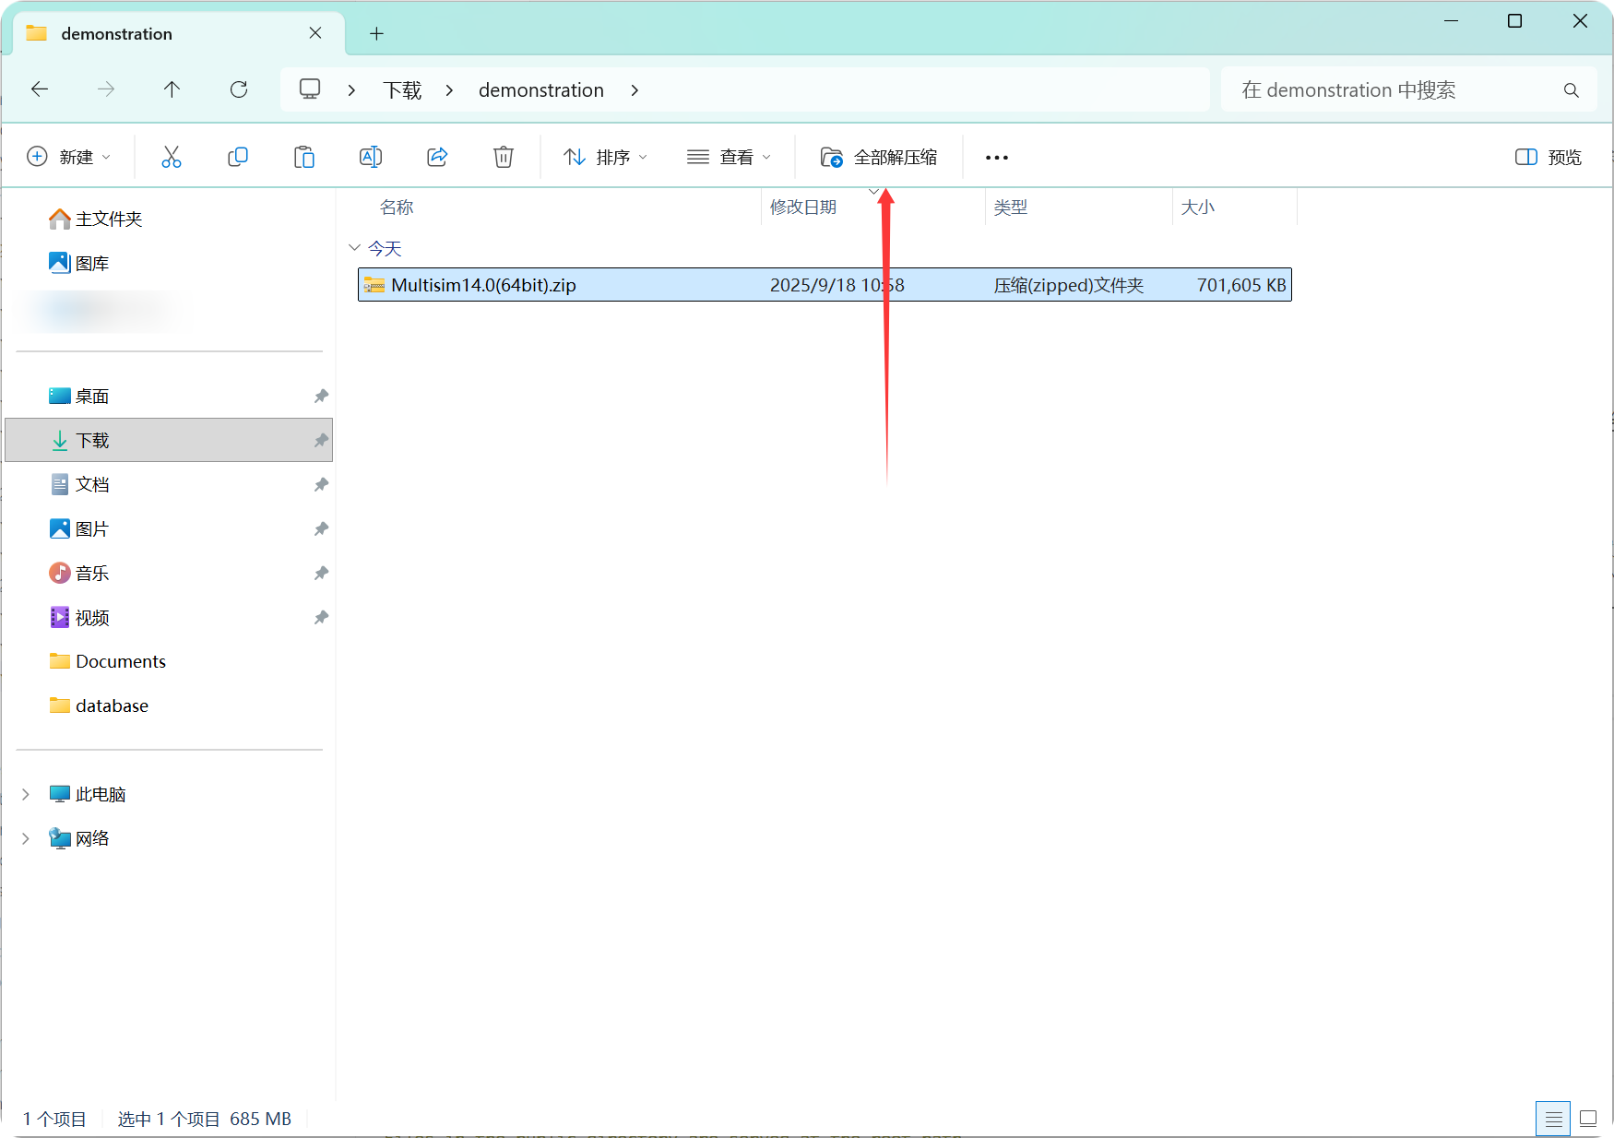Click the Paste clipboard icon

coord(304,157)
